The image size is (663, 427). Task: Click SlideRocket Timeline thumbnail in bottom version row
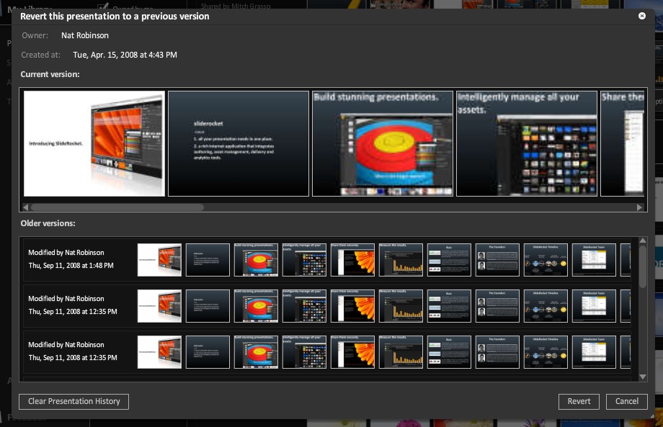(546, 352)
